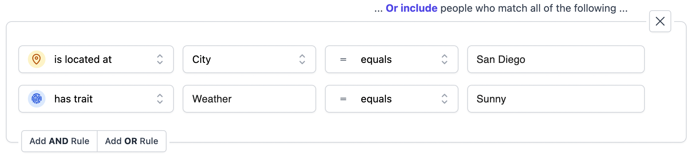Click the "Or include" link text

(411, 8)
